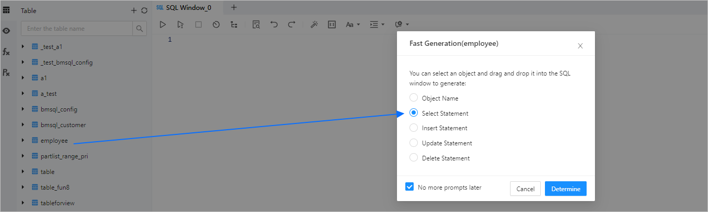708x212 pixels.
Task: Uncheck No more prompts later checkbox
Action: tap(409, 187)
